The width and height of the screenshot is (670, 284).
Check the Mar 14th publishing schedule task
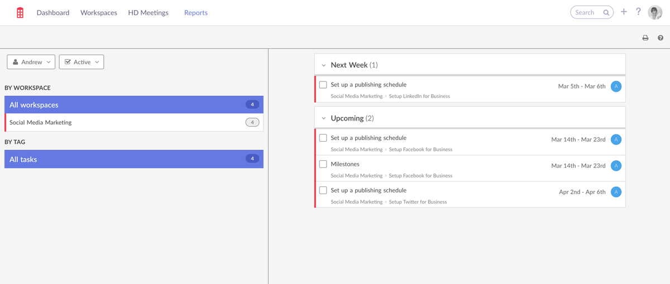tap(323, 138)
